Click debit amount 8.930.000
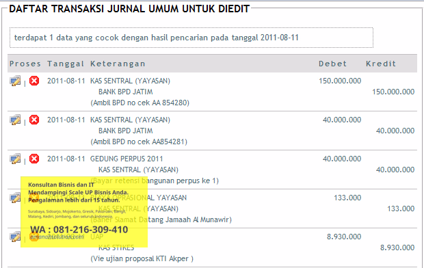424x268 pixels. [x=344, y=237]
